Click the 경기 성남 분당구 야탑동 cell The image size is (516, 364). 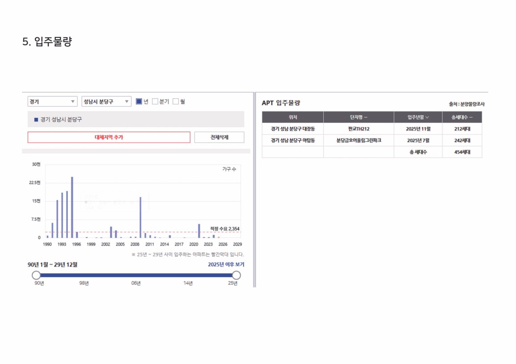293,141
